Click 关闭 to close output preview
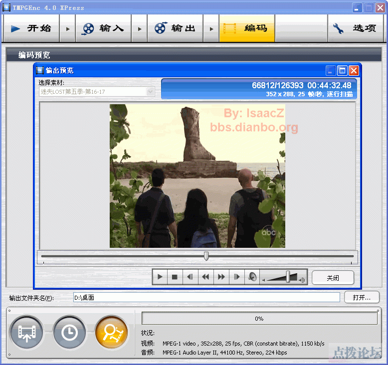 point(333,278)
